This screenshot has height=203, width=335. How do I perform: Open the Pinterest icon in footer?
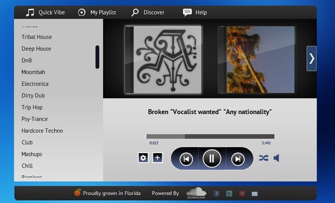coord(242,194)
